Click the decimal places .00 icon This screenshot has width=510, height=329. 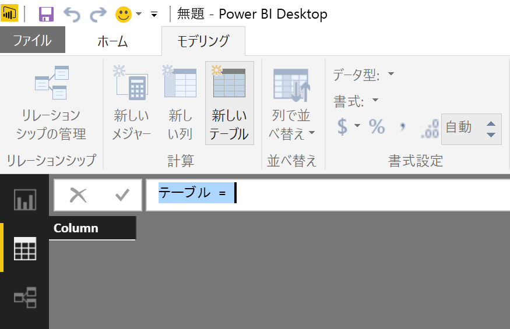click(x=430, y=129)
